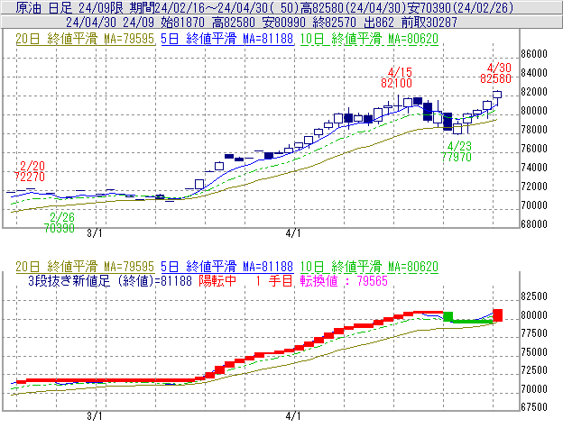The image size is (563, 428).
Task: Select the 20日 終値平滑 MA=79595 legend in the upper chart
Action: tap(85, 39)
